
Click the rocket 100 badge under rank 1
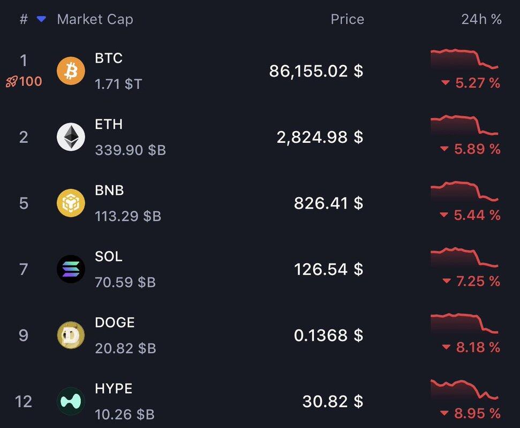point(24,82)
